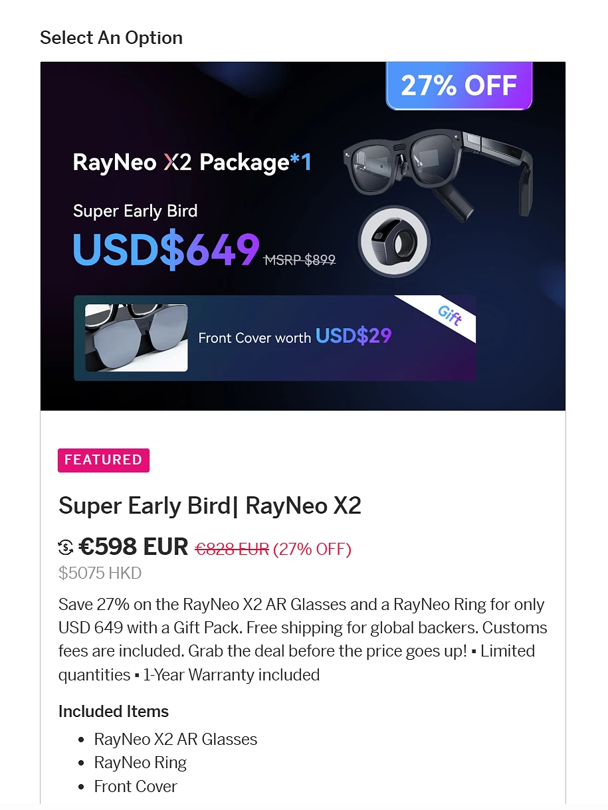
Task: Click the 27% OFF banner badge
Action: pos(458,86)
